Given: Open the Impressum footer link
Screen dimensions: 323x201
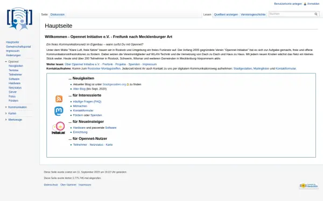Looking at the screenshot, I should click(x=85, y=185).
